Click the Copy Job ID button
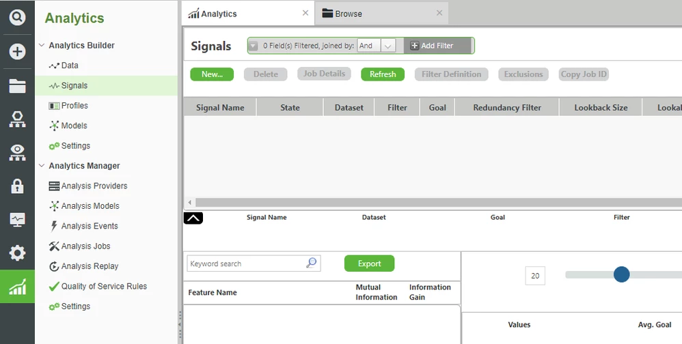682x344 pixels. pos(584,74)
